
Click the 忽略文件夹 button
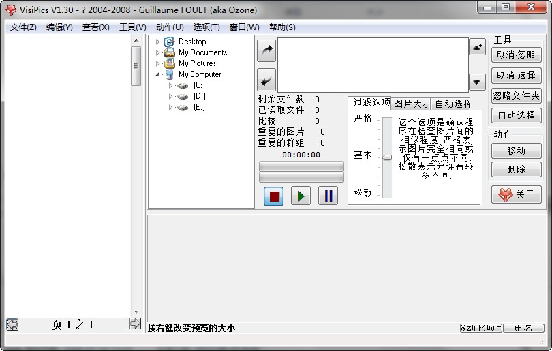coord(516,95)
